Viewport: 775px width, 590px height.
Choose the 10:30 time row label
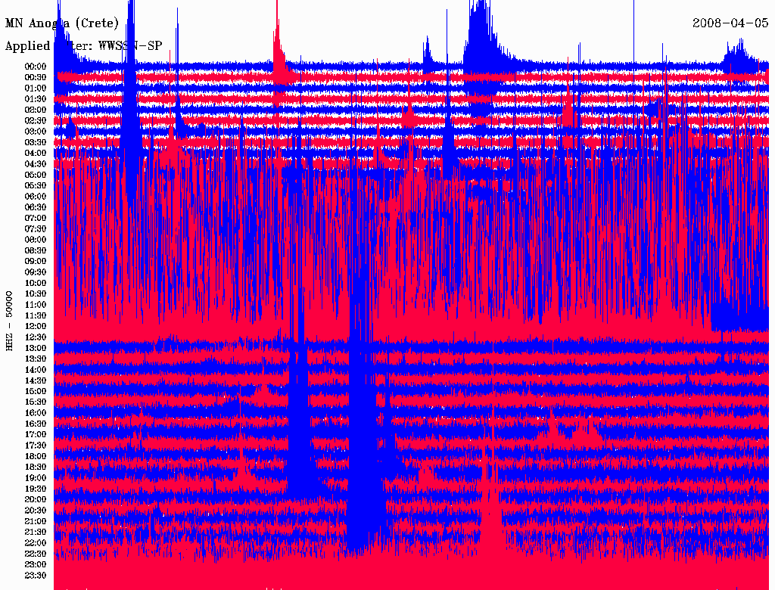[36, 293]
